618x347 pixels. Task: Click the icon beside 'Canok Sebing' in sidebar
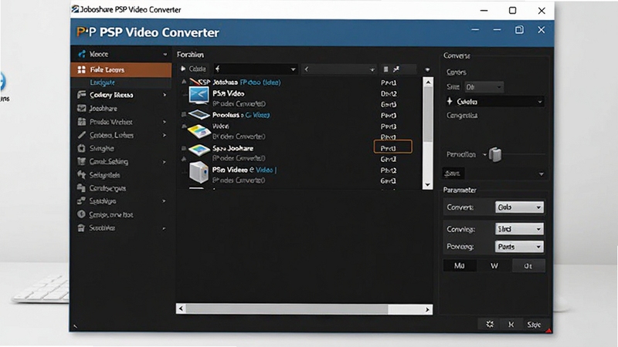82,161
